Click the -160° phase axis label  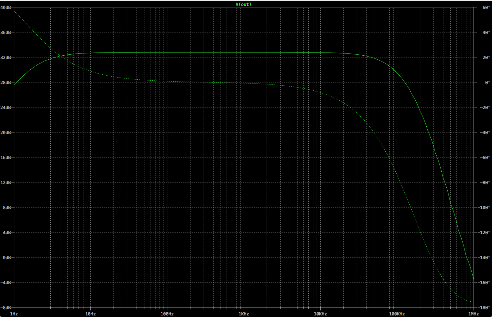[484, 283]
